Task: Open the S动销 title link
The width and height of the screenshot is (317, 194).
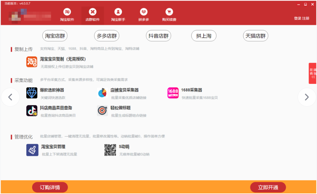Action: (x=124, y=147)
